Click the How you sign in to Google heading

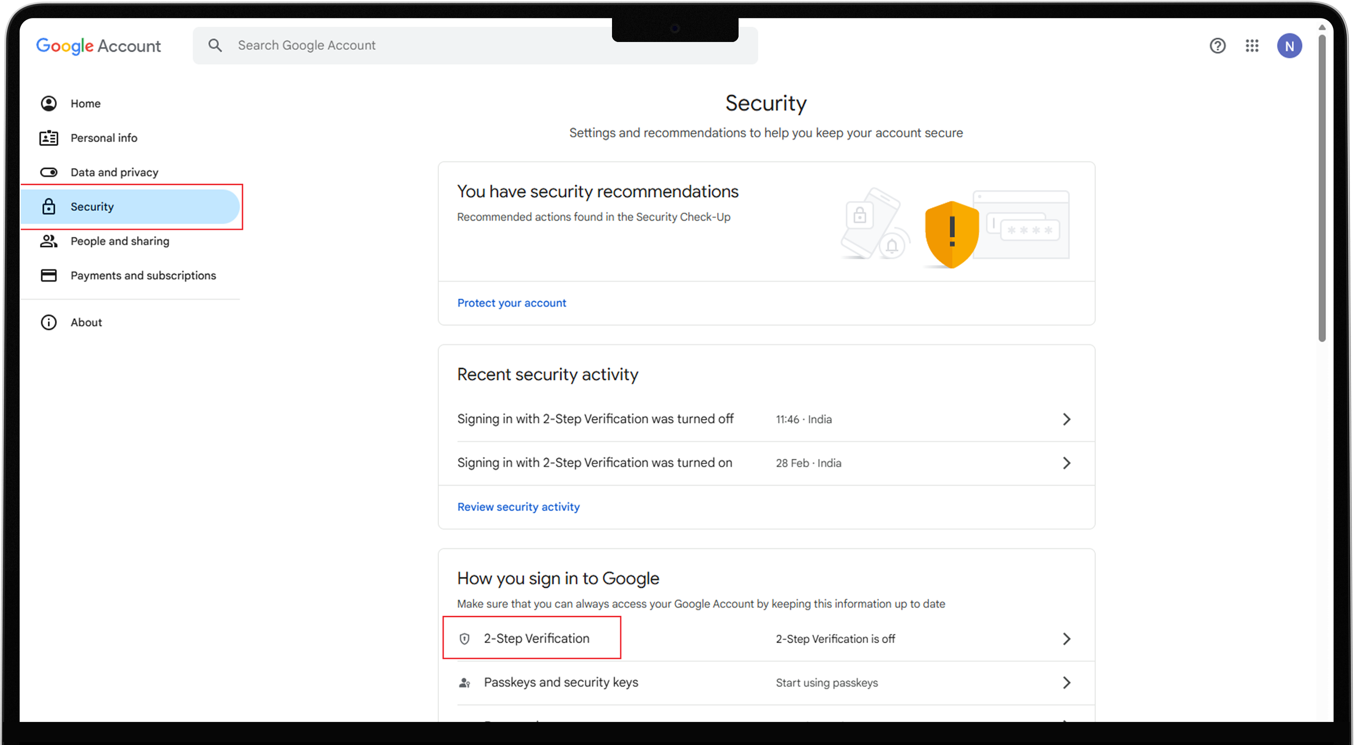coord(558,578)
